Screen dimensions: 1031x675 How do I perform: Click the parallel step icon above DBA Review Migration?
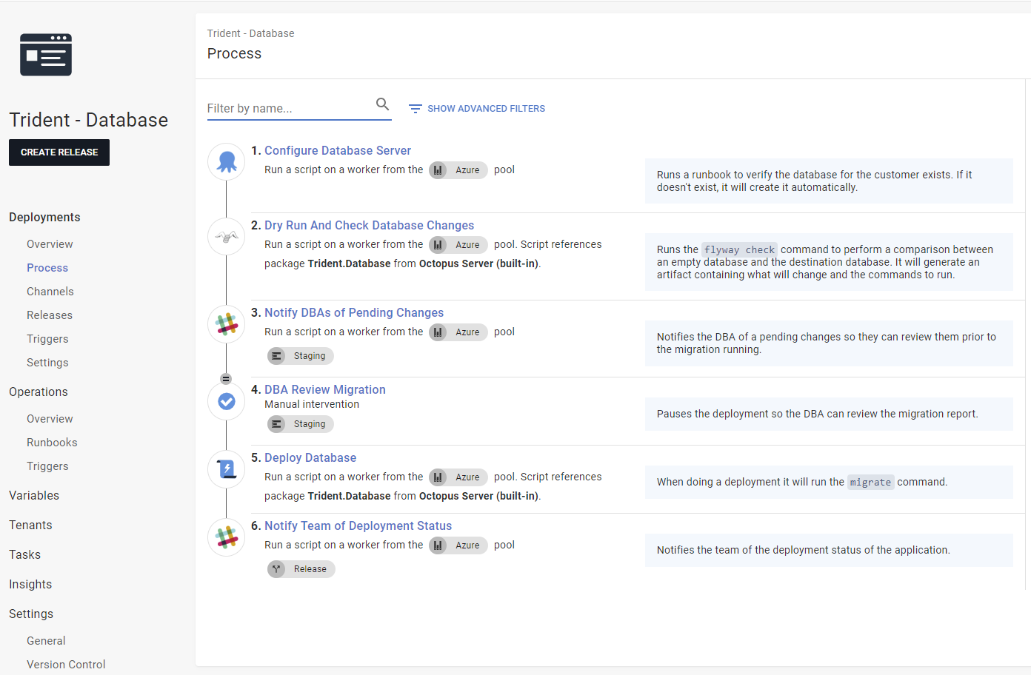click(x=226, y=378)
